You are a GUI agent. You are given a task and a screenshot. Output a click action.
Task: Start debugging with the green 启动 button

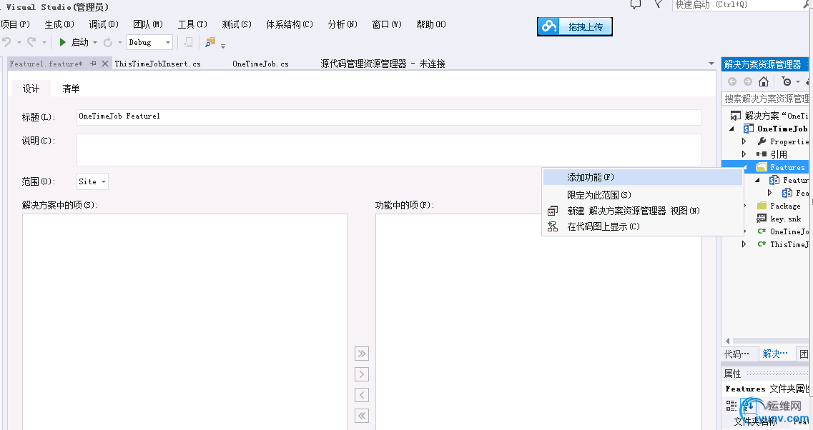click(x=74, y=42)
